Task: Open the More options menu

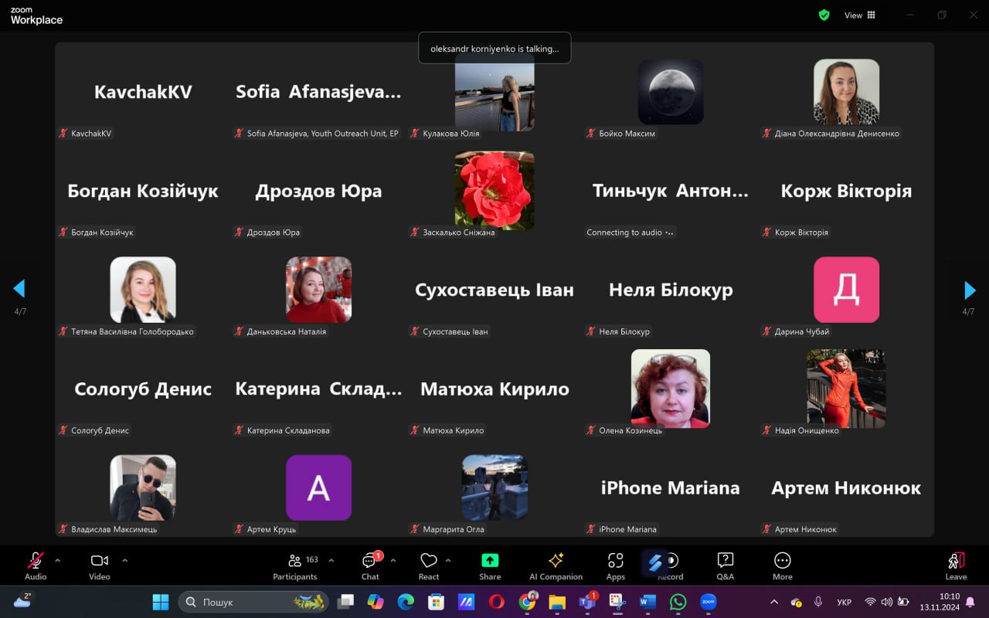Action: tap(782, 565)
